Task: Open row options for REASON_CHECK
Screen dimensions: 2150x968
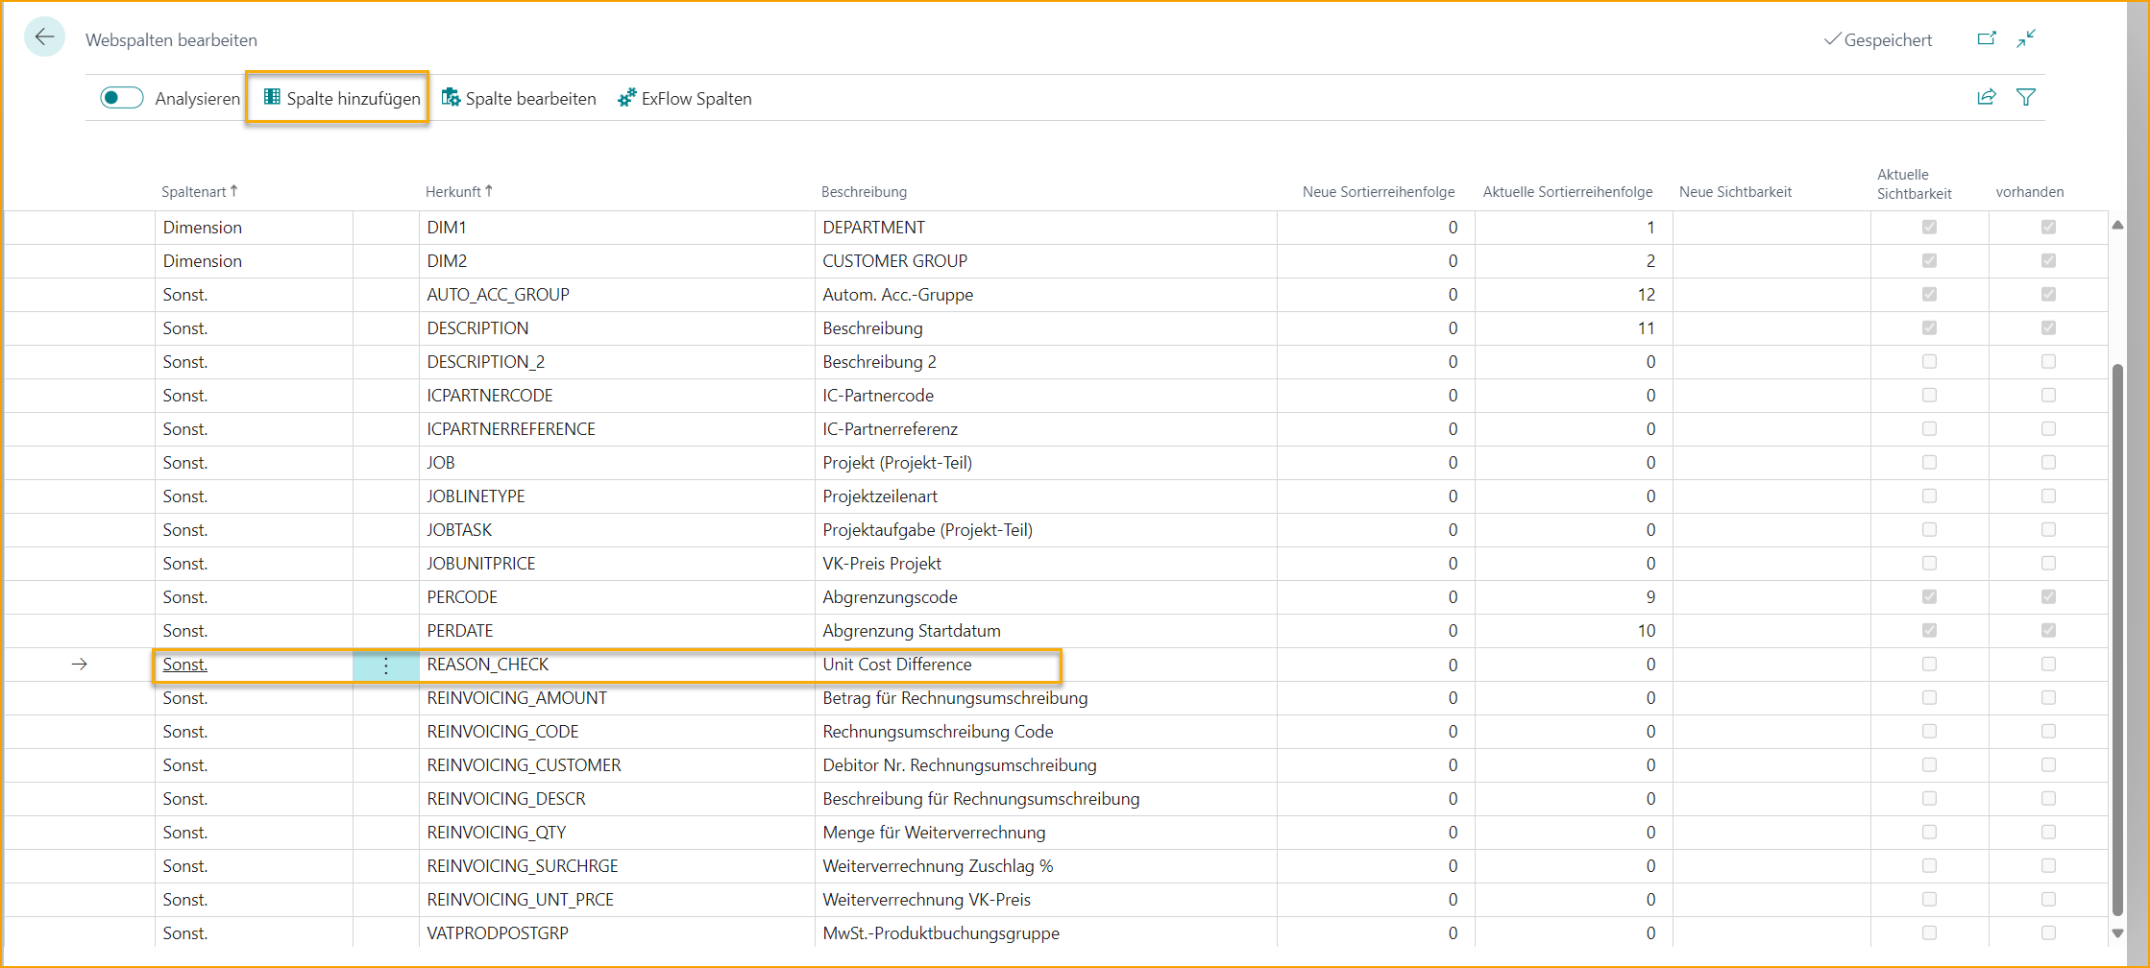Action: tap(386, 665)
